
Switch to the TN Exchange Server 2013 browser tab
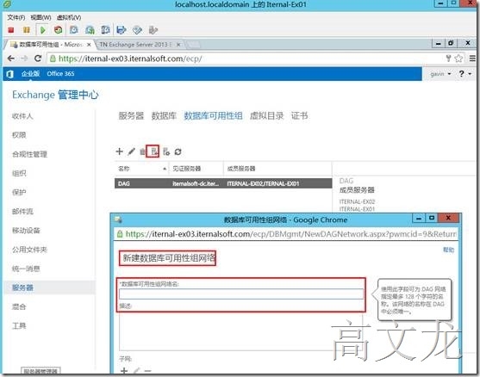point(136,45)
